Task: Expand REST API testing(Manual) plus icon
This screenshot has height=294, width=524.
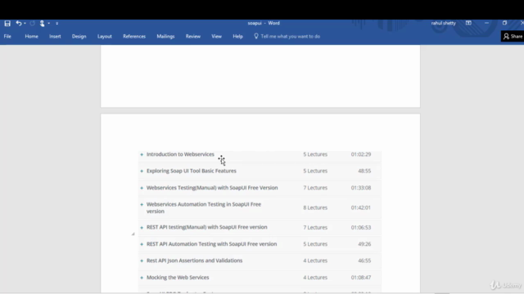Action: 142,227
